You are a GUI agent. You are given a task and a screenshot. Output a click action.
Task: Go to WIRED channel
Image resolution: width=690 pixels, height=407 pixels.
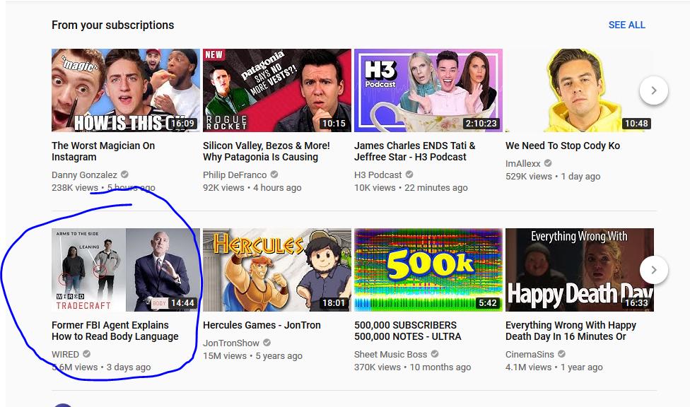(65, 354)
